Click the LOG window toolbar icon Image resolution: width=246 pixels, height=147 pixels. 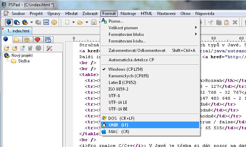point(46,22)
